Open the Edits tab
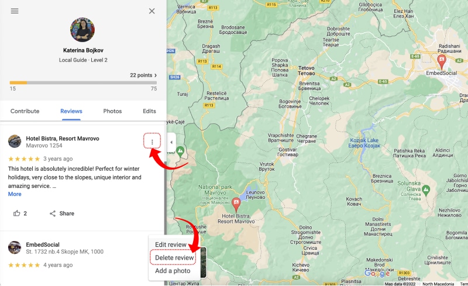 click(x=149, y=111)
